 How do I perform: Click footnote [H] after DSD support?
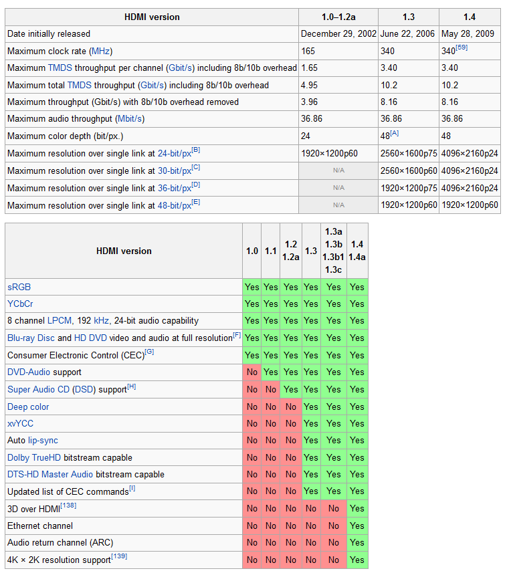131,386
